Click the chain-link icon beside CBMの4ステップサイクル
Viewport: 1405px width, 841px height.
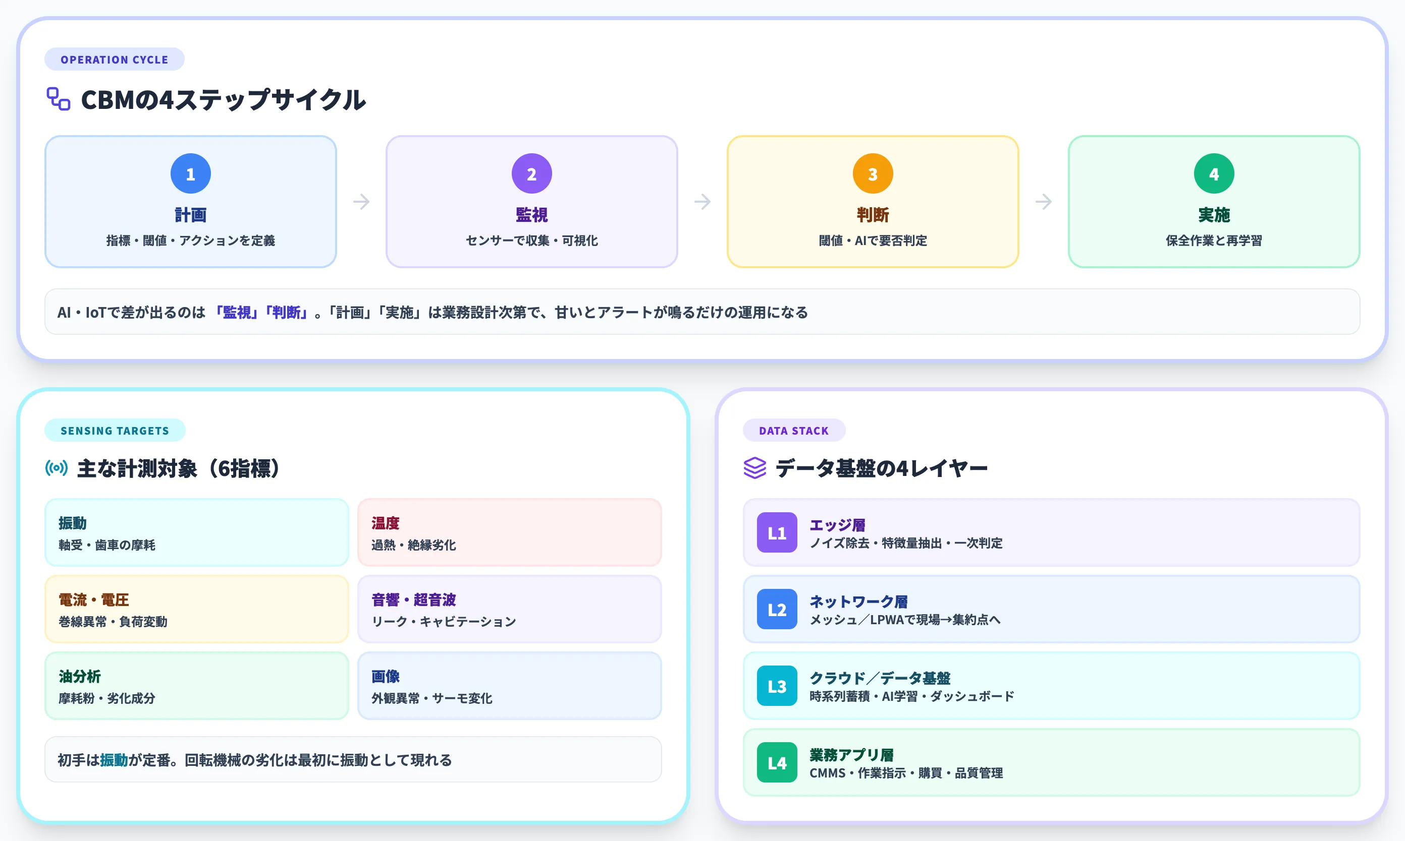(x=59, y=99)
